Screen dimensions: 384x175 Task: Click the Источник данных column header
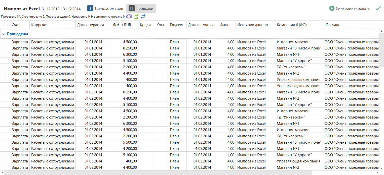click(252, 25)
